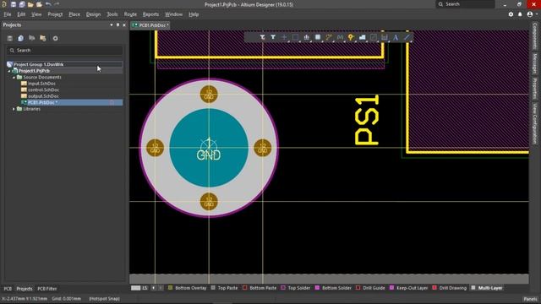Viewport: 541px width, 304px height.
Task: Switch to the PCB Filter panel tab
Action: click(47, 289)
